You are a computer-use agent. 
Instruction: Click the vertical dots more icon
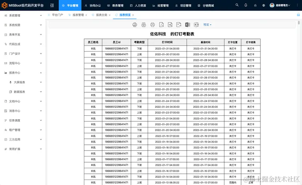tap(298, 5)
